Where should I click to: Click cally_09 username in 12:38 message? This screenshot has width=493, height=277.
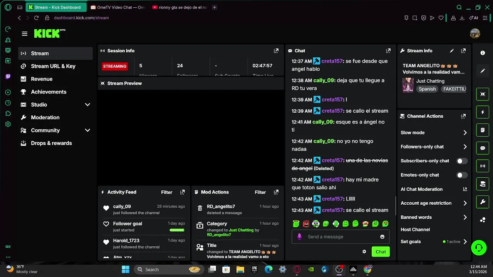point(324,80)
